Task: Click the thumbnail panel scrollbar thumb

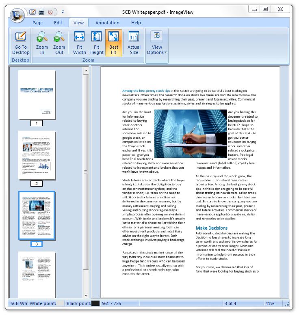Action: pos(86,172)
